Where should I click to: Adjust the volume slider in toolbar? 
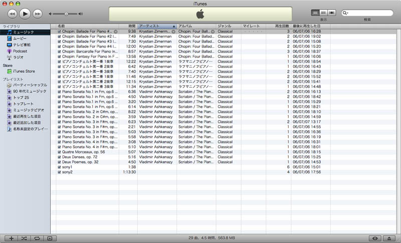point(66,14)
